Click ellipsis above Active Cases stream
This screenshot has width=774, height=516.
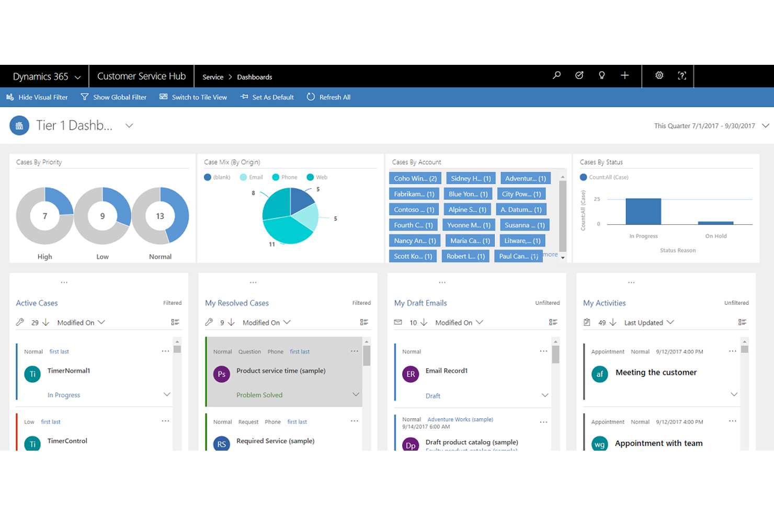pyautogui.click(x=64, y=282)
